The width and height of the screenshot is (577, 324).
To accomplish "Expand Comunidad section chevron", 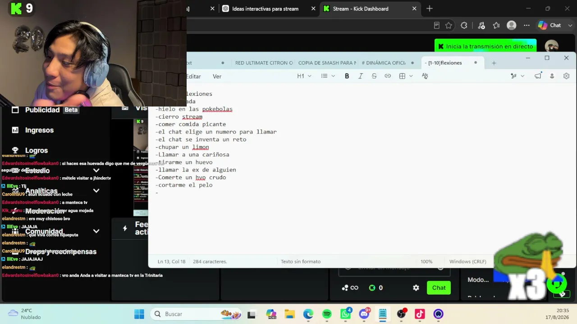I will coord(96,231).
